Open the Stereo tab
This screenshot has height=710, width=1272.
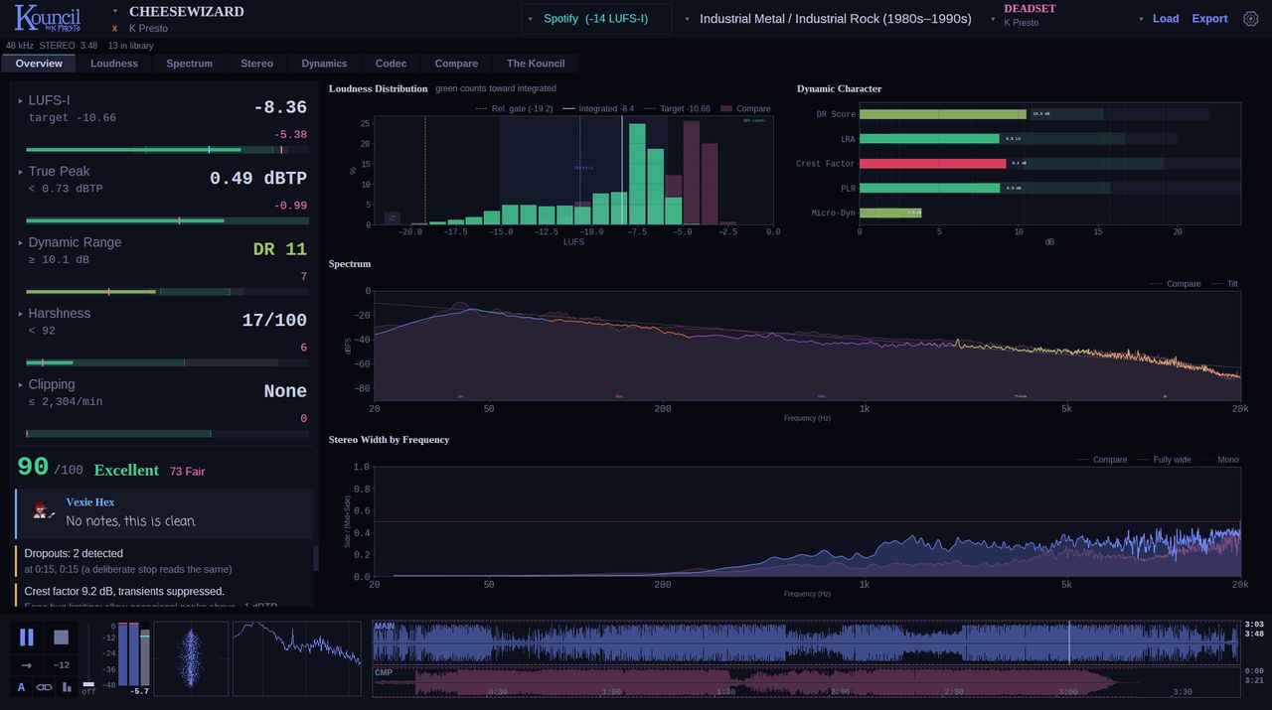click(x=256, y=64)
